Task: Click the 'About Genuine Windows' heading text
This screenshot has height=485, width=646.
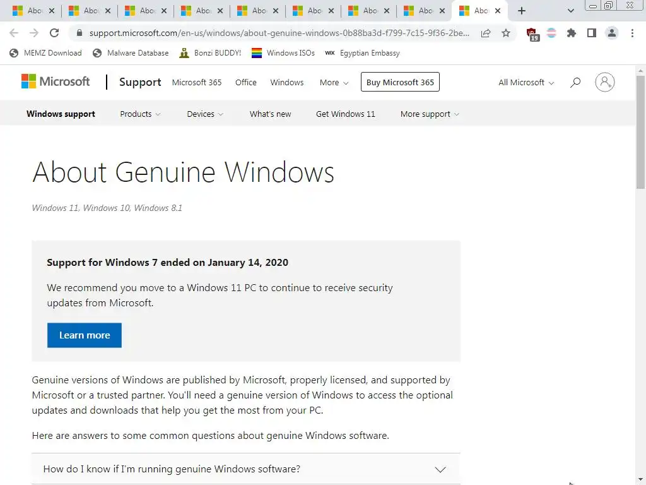Action: pos(184,172)
